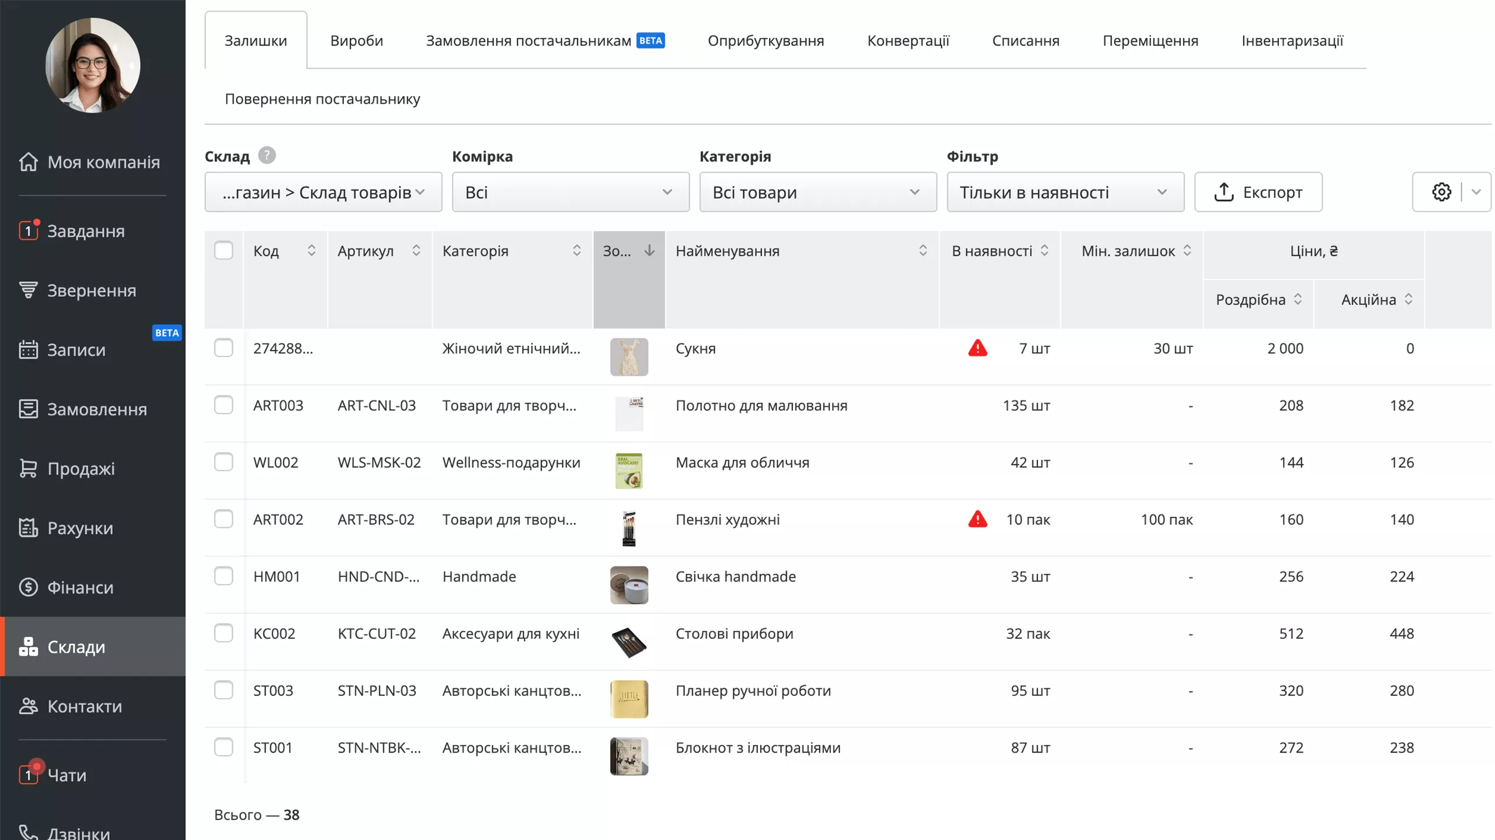Open the Категорія dropdown Всі товари

[x=818, y=192]
